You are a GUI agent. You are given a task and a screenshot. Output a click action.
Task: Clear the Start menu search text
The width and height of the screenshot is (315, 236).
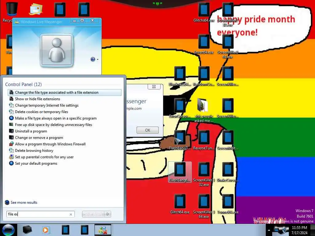click(71, 214)
